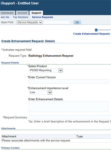The width and height of the screenshot is (111, 151).
Task: Click the train step indicator icon
Action: tap(96, 30)
